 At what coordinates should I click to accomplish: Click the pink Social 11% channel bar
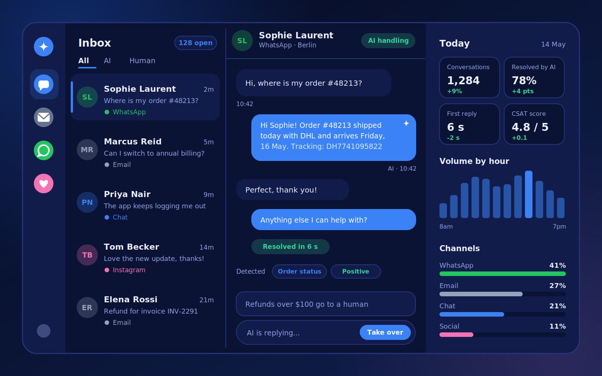[456, 335]
